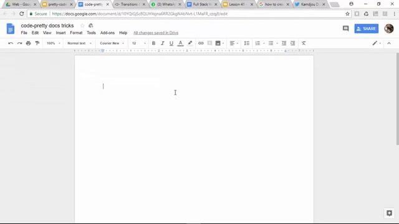The image size is (399, 224).
Task: Click the Bulleted list icon
Action: [271, 43]
